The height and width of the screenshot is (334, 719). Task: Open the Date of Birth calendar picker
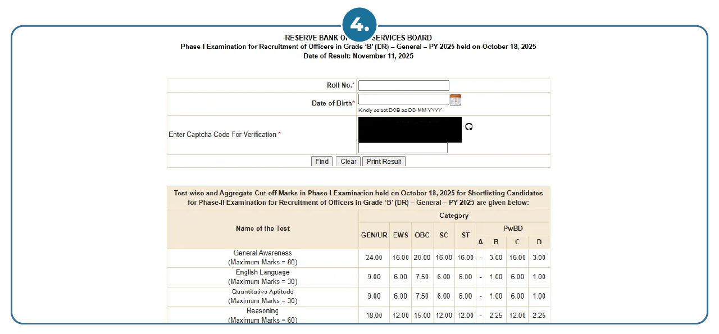click(x=455, y=100)
